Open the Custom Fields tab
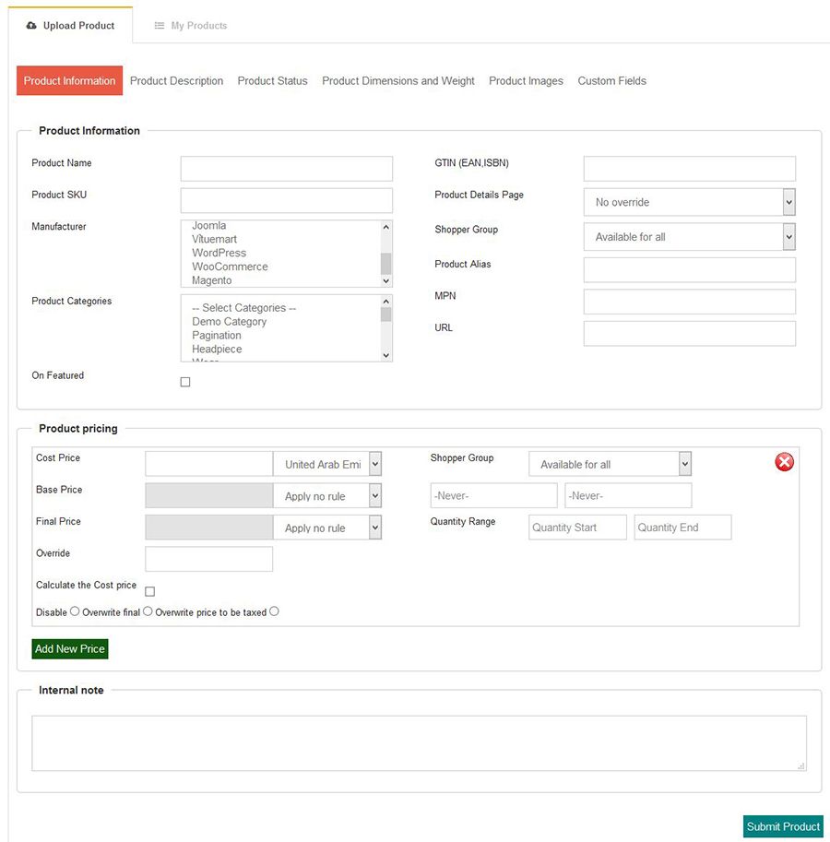 pyautogui.click(x=611, y=81)
